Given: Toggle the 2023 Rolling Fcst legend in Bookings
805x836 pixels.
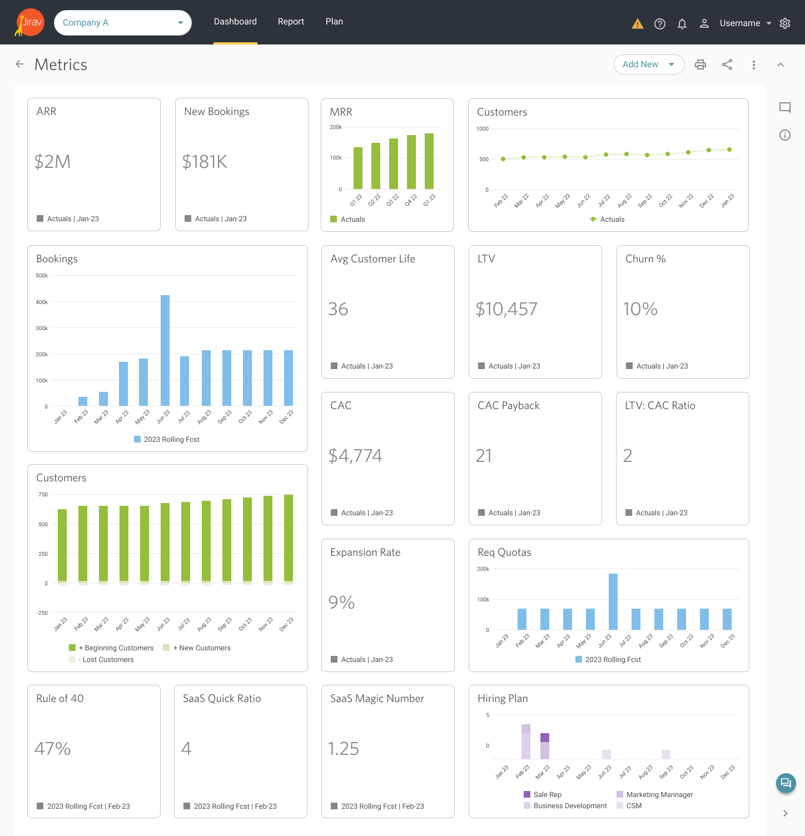Looking at the screenshot, I should point(167,440).
